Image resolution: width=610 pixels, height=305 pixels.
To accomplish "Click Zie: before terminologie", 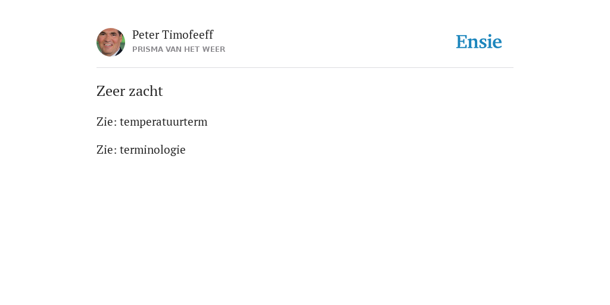I will pos(107,150).
